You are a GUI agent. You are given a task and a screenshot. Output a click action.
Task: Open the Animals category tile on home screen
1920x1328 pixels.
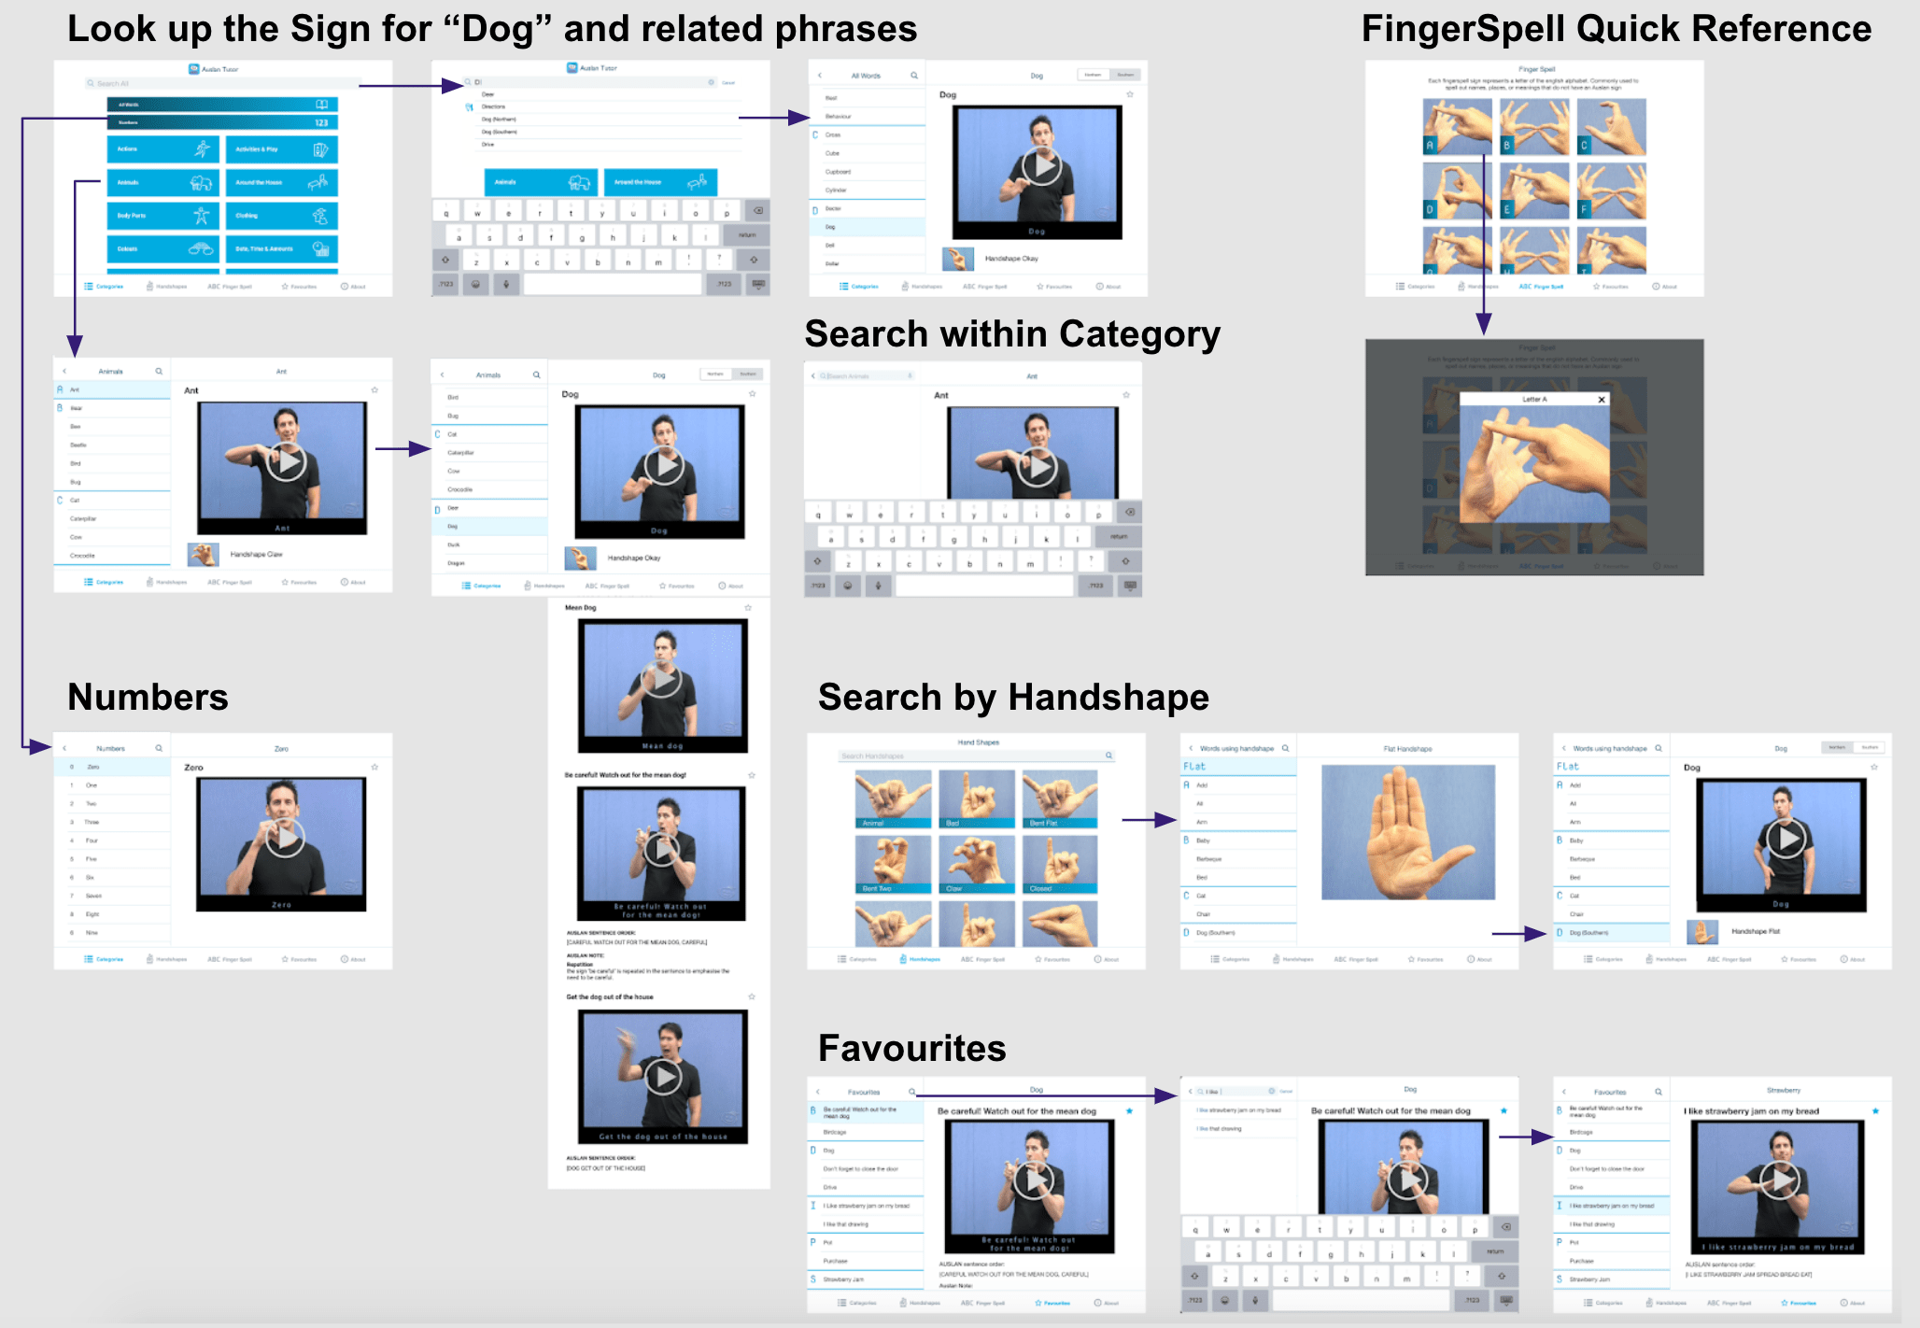point(162,182)
